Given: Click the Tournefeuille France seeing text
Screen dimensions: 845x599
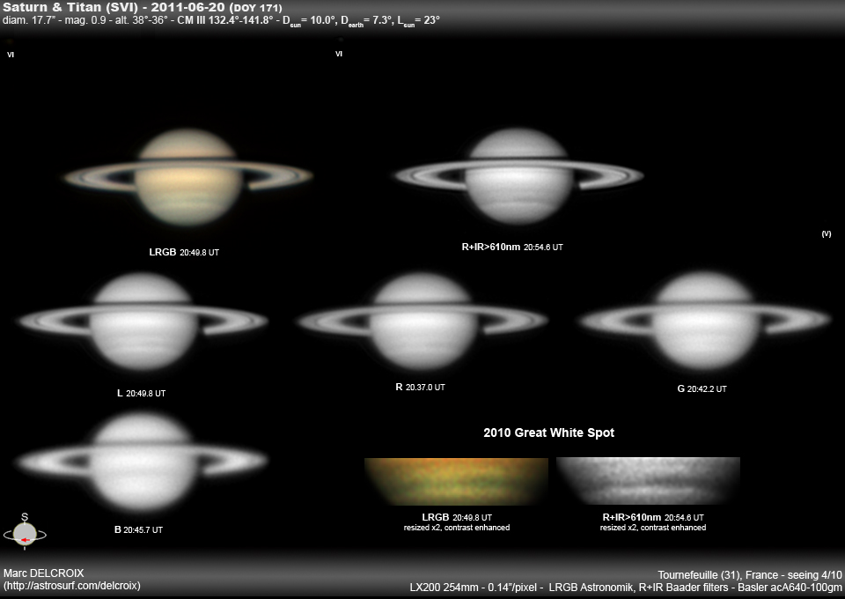Looking at the screenshot, I should [x=749, y=574].
